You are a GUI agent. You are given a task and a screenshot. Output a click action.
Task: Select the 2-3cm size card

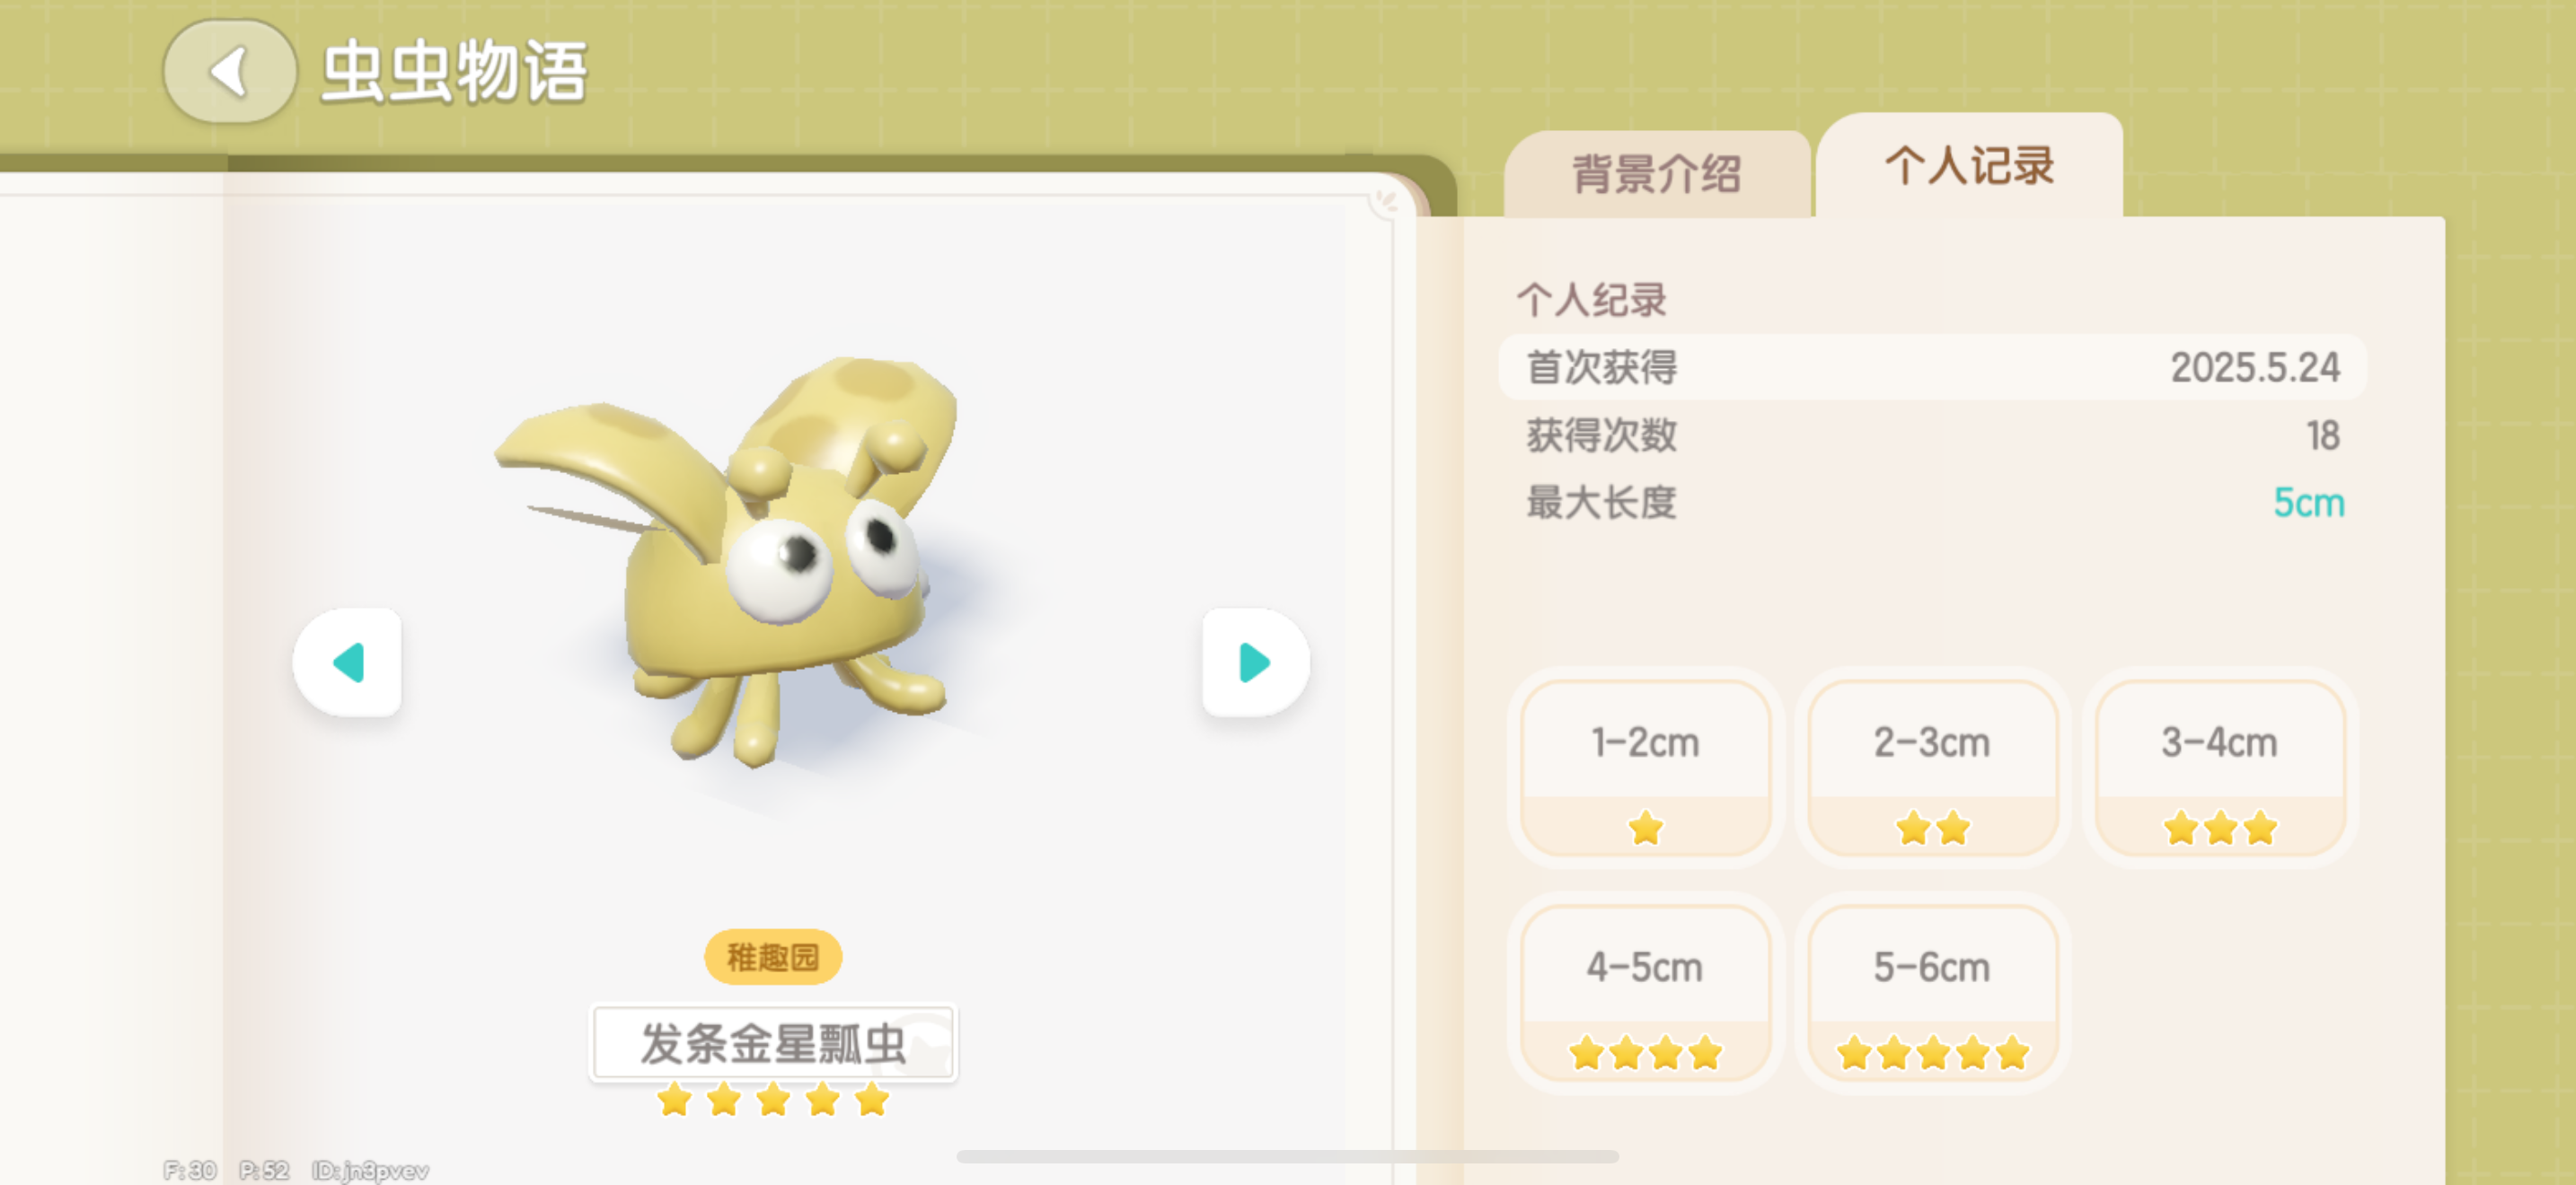1932,768
